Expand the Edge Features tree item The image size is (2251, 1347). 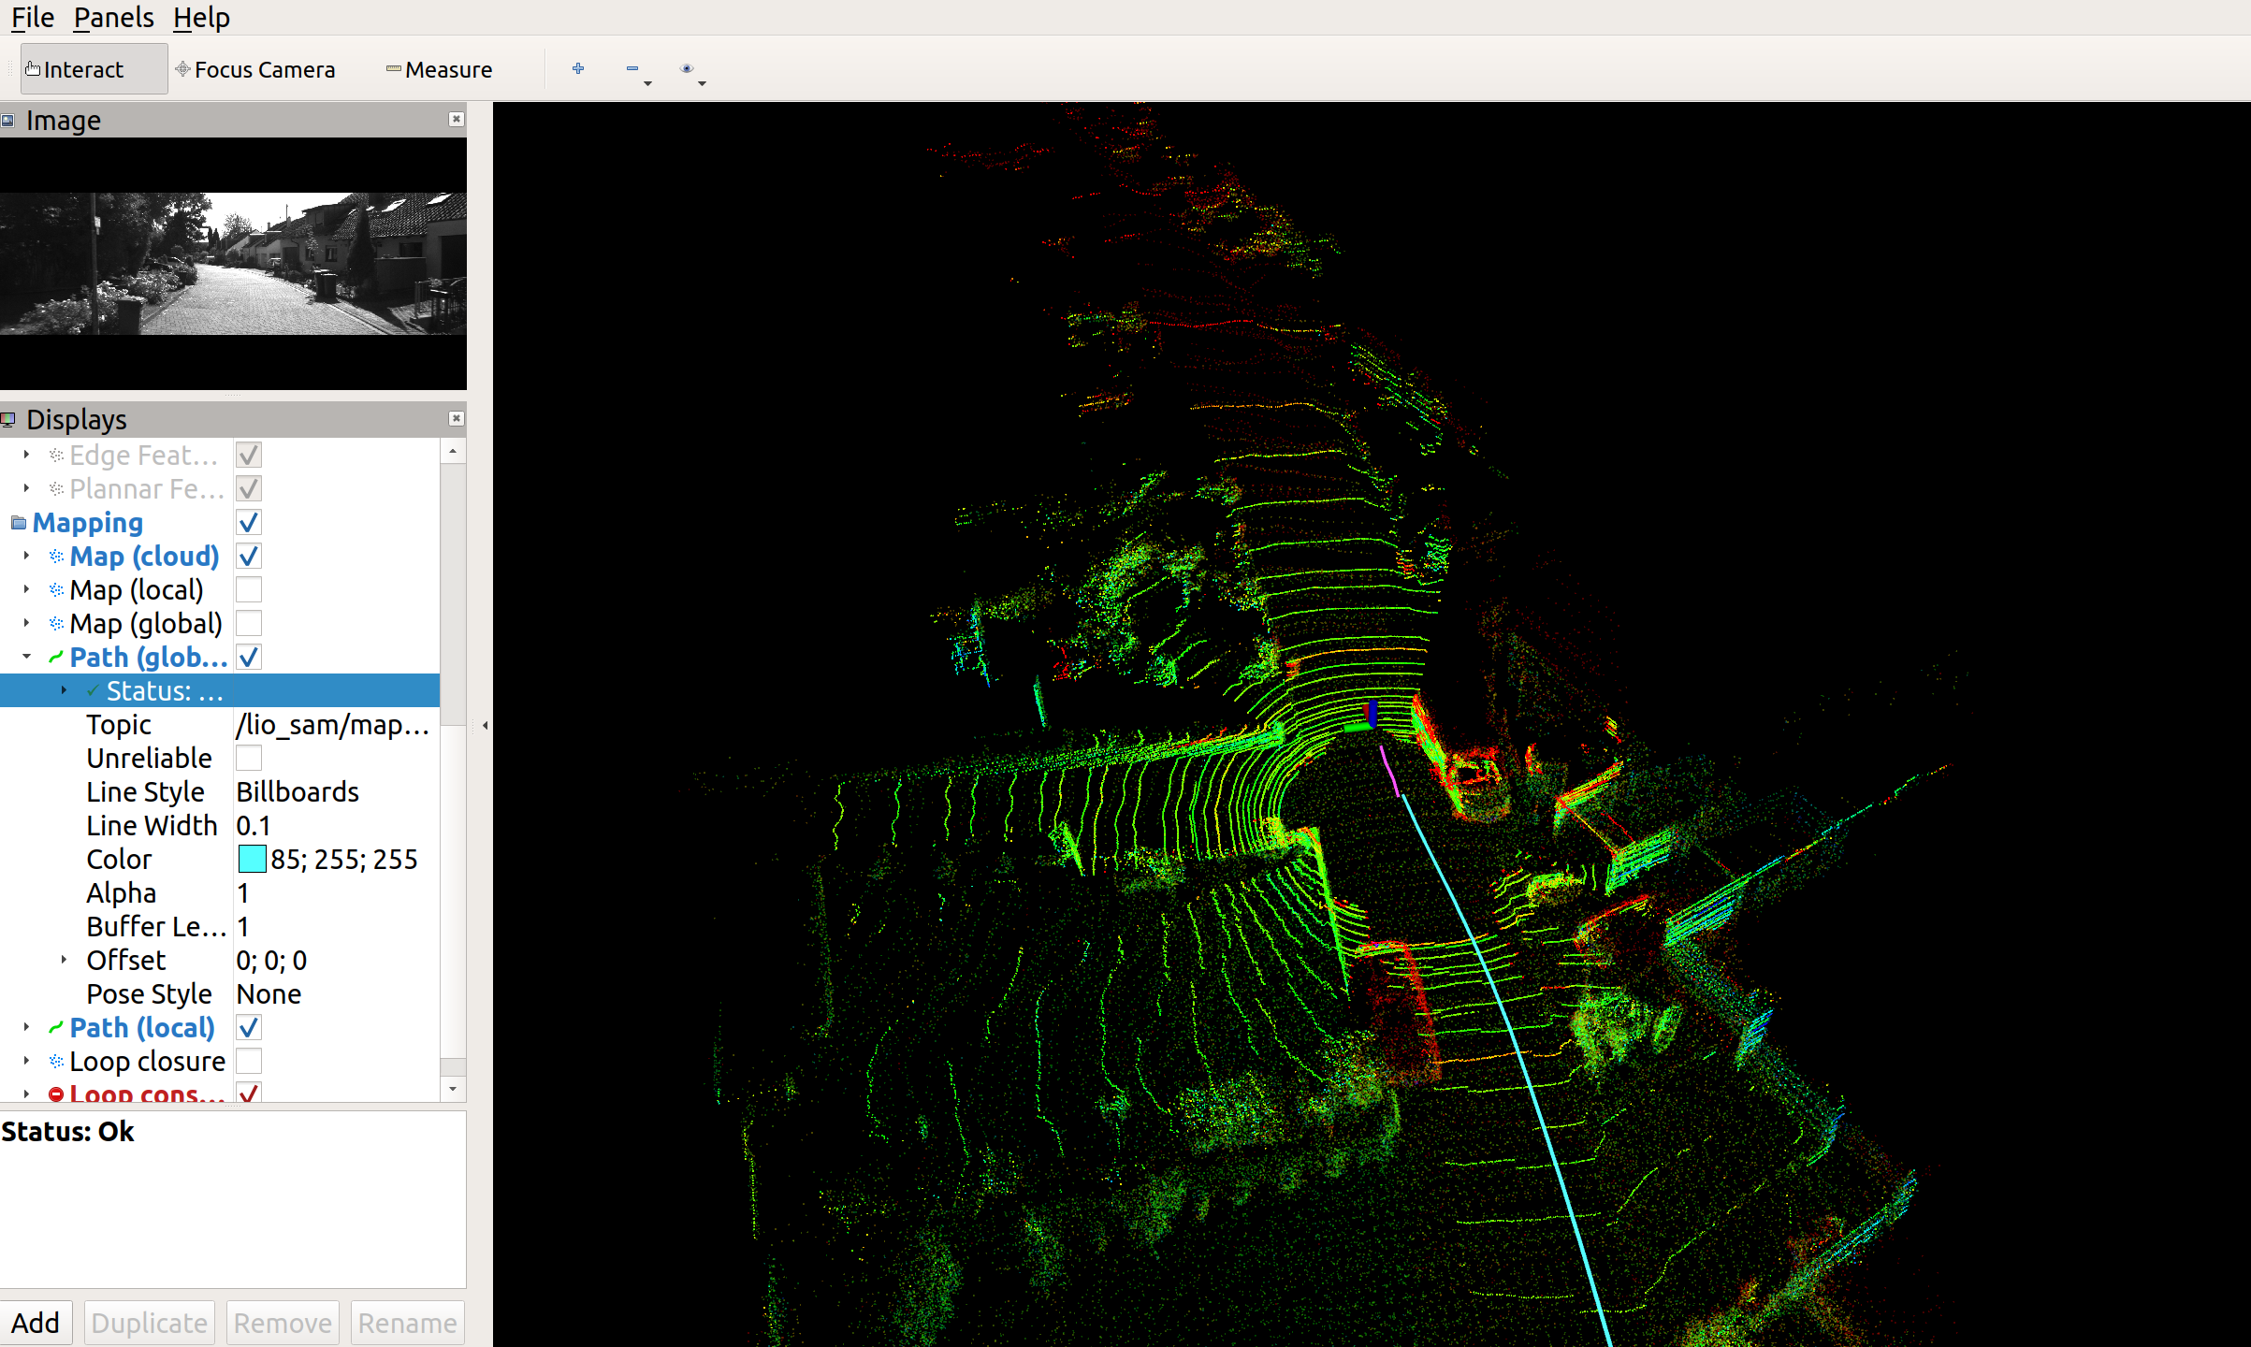click(x=26, y=455)
